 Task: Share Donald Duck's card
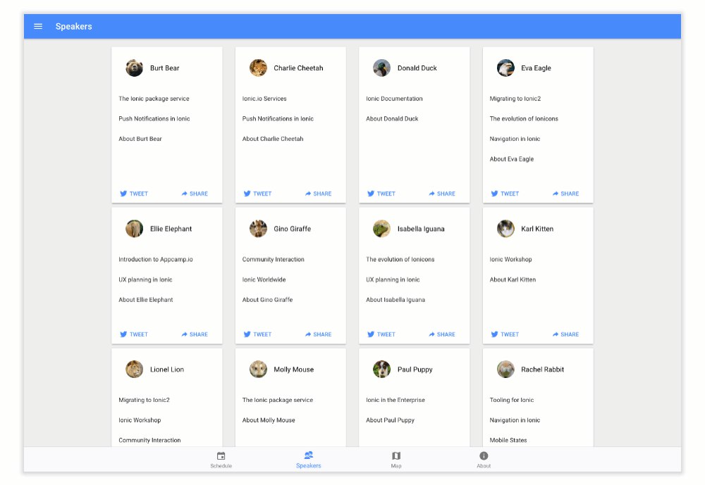pos(442,194)
